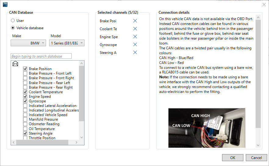Uncheck the Engine Speed checkbox
This screenshot has height=166, width=269.
tap(25, 97)
